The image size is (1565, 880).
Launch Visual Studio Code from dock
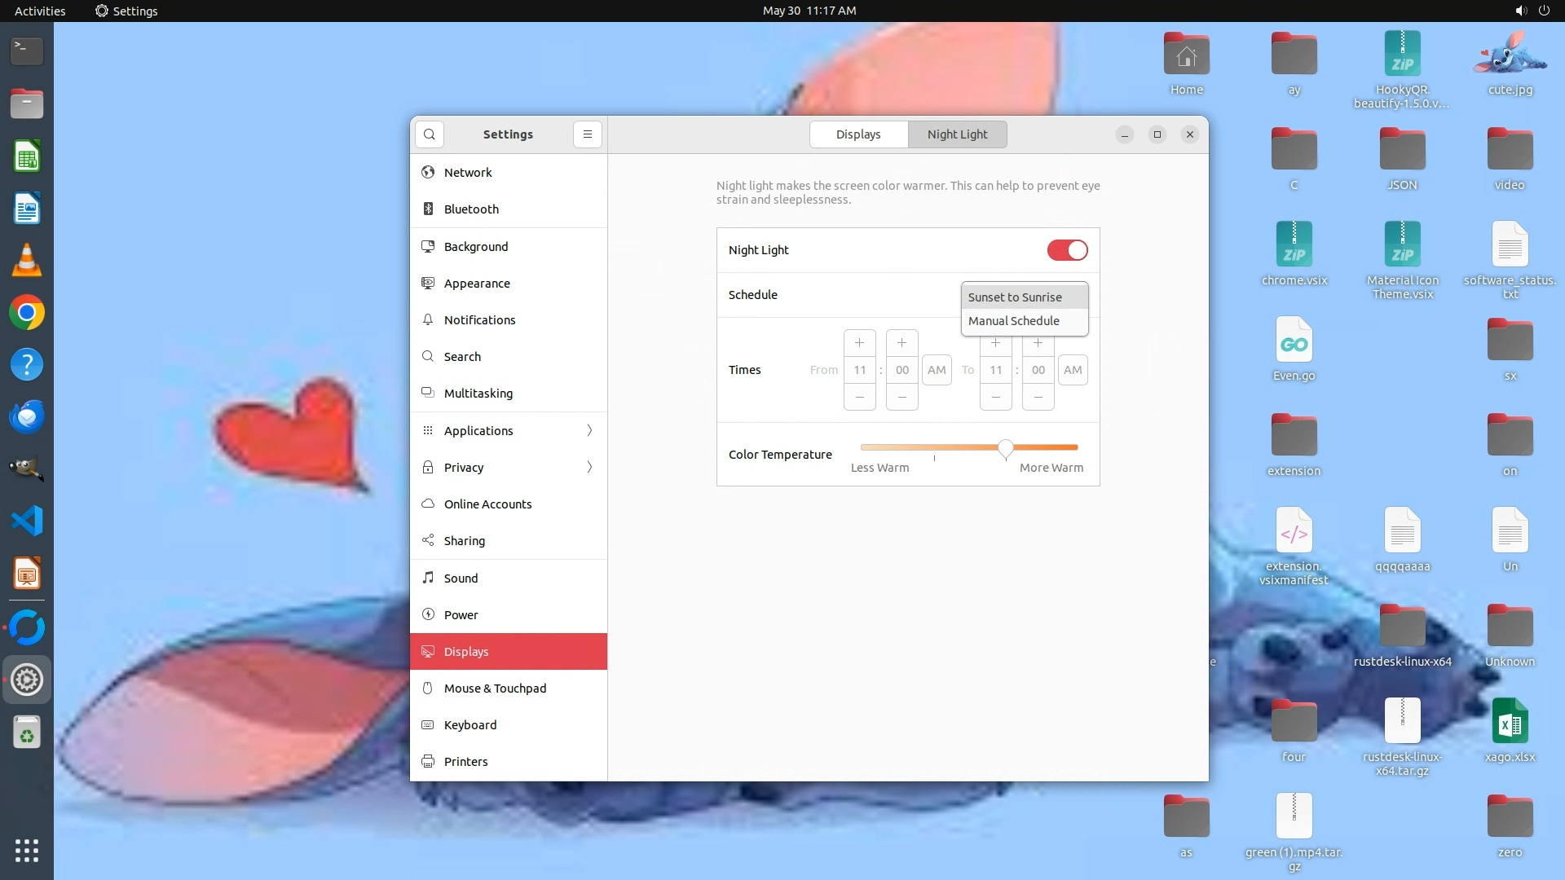click(x=27, y=521)
